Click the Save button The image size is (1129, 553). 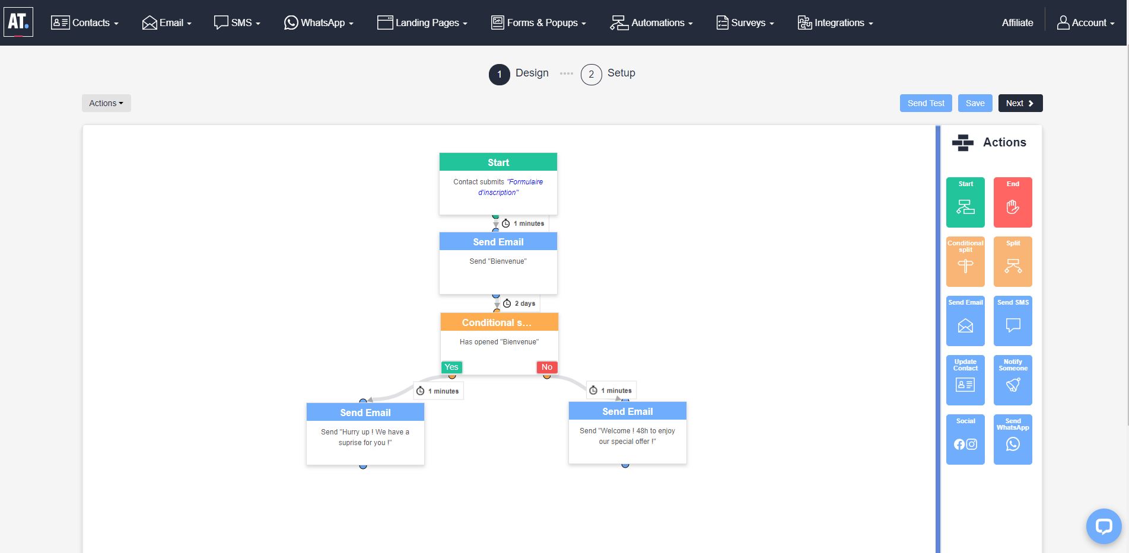tap(975, 103)
